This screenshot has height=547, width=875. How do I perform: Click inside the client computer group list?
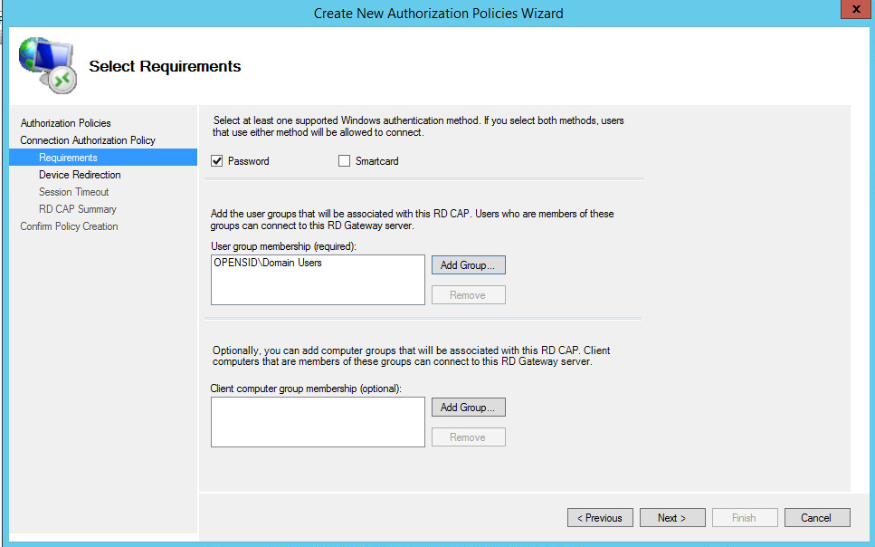[x=317, y=421]
